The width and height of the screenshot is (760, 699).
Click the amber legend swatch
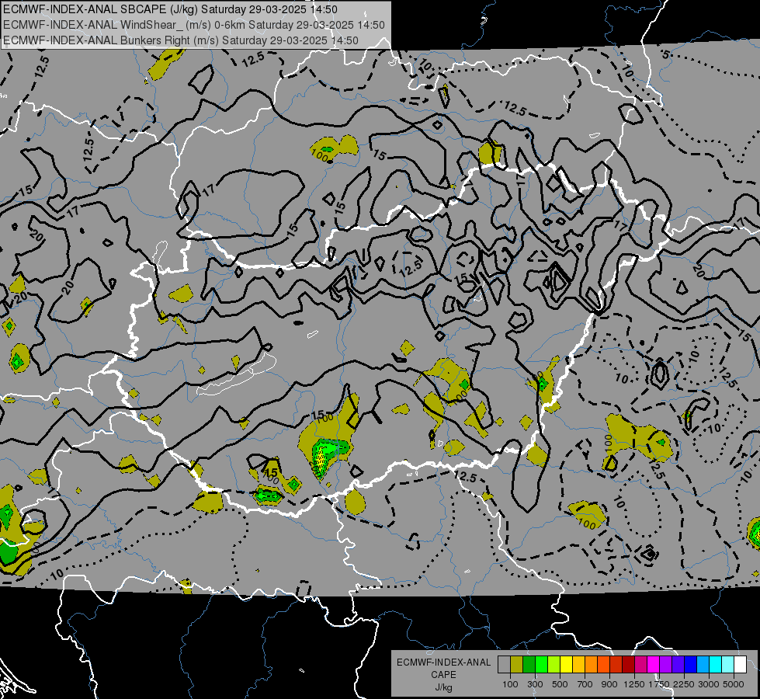pos(578,664)
